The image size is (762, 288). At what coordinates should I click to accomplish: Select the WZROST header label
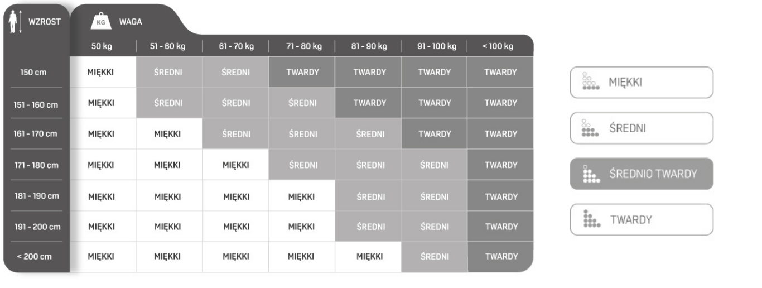pyautogui.click(x=44, y=22)
